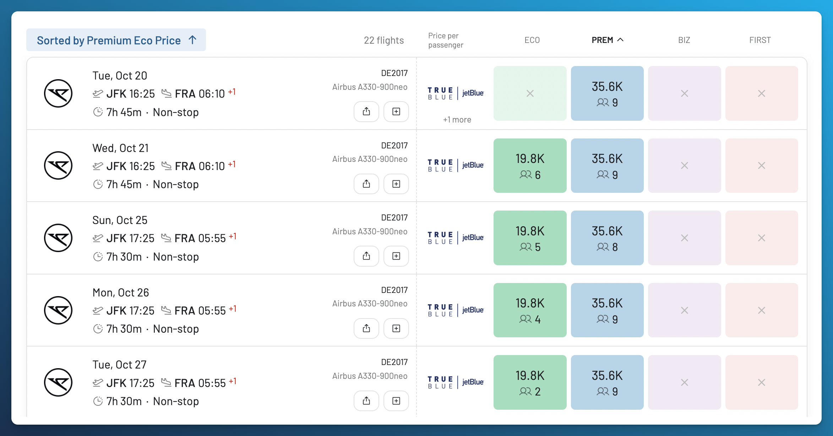
Task: Share the Tue, Oct 27 flight
Action: point(366,401)
